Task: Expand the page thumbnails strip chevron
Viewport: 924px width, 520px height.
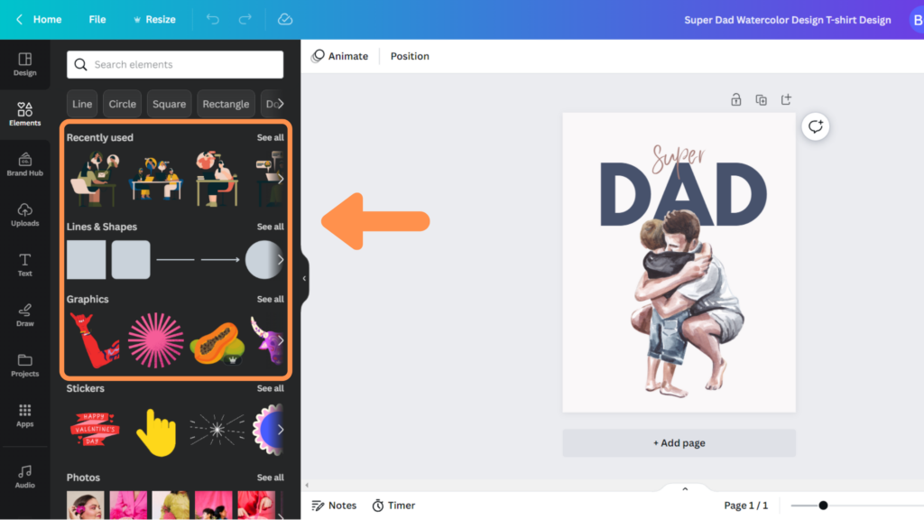Action: (x=685, y=488)
